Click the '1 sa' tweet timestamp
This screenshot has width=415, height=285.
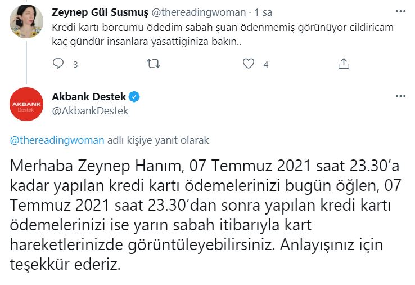[x=263, y=12]
